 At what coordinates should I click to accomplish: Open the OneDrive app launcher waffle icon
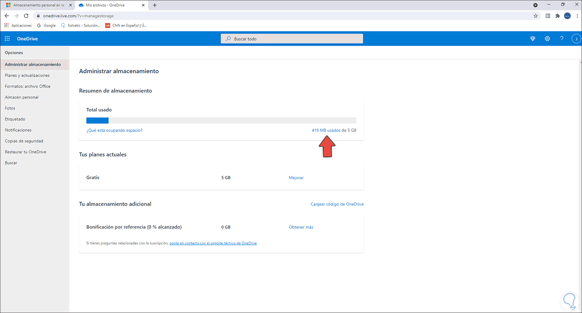tap(7, 39)
